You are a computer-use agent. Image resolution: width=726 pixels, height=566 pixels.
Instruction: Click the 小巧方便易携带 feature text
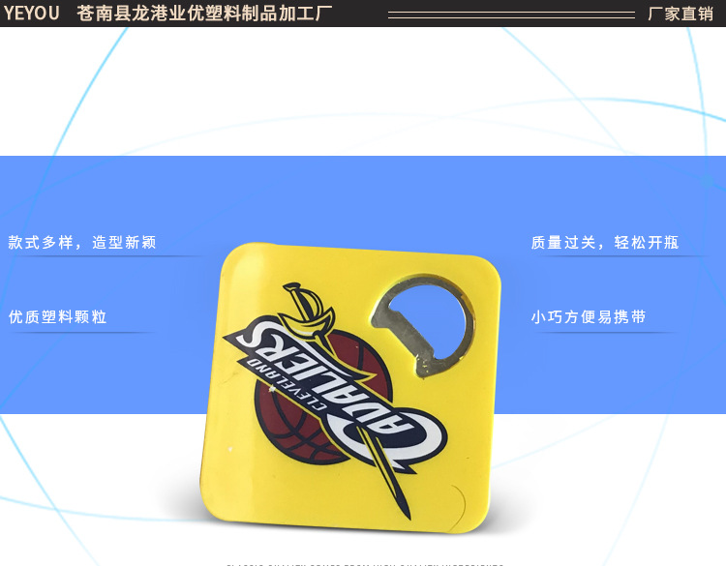pyautogui.click(x=588, y=317)
